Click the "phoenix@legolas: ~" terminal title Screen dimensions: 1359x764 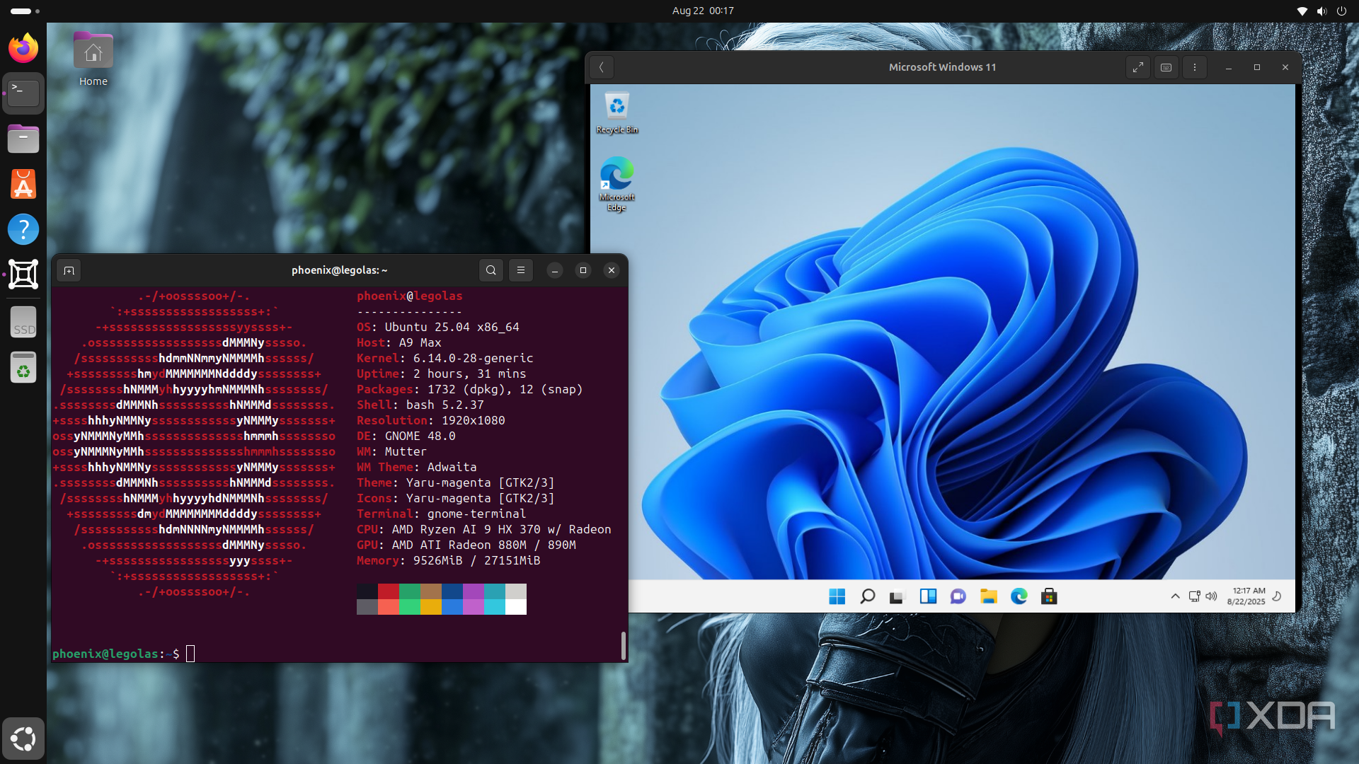[x=340, y=270]
